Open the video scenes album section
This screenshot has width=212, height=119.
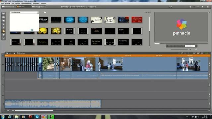point(4,14)
